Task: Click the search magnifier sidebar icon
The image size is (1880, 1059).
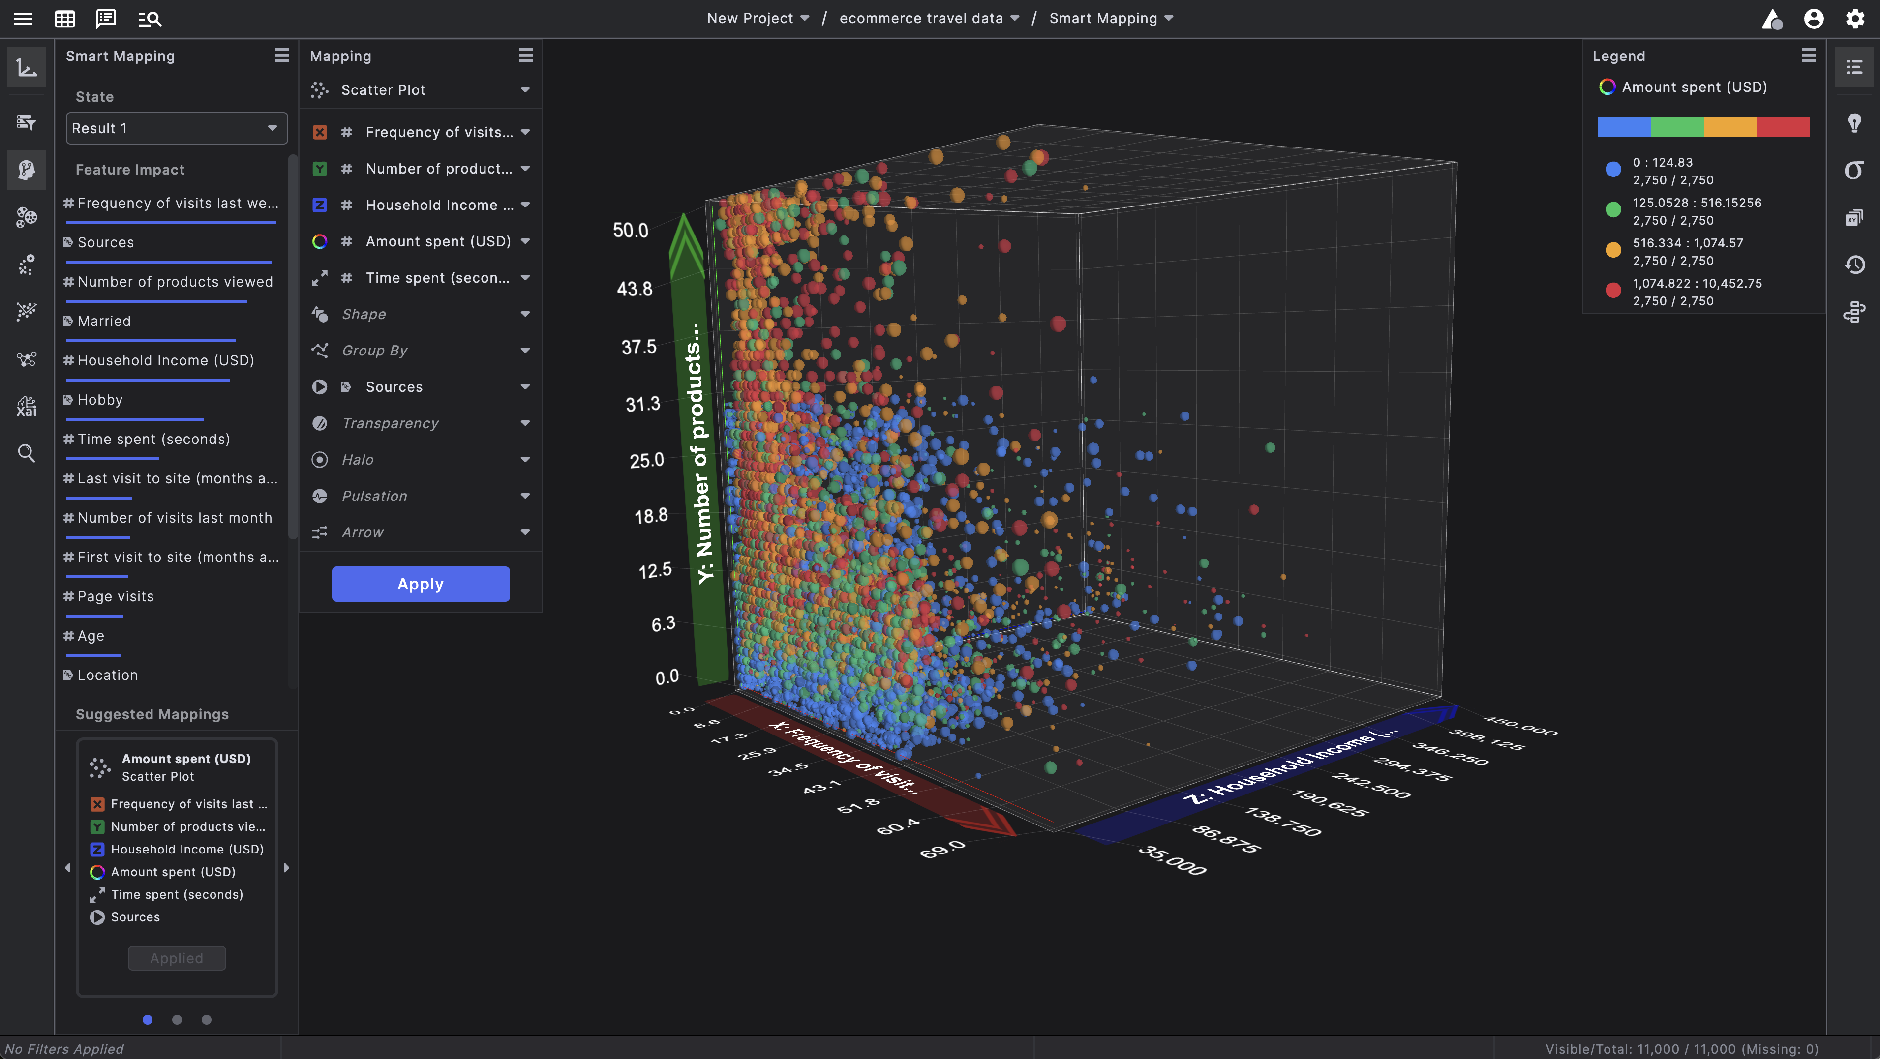Action: 26,454
